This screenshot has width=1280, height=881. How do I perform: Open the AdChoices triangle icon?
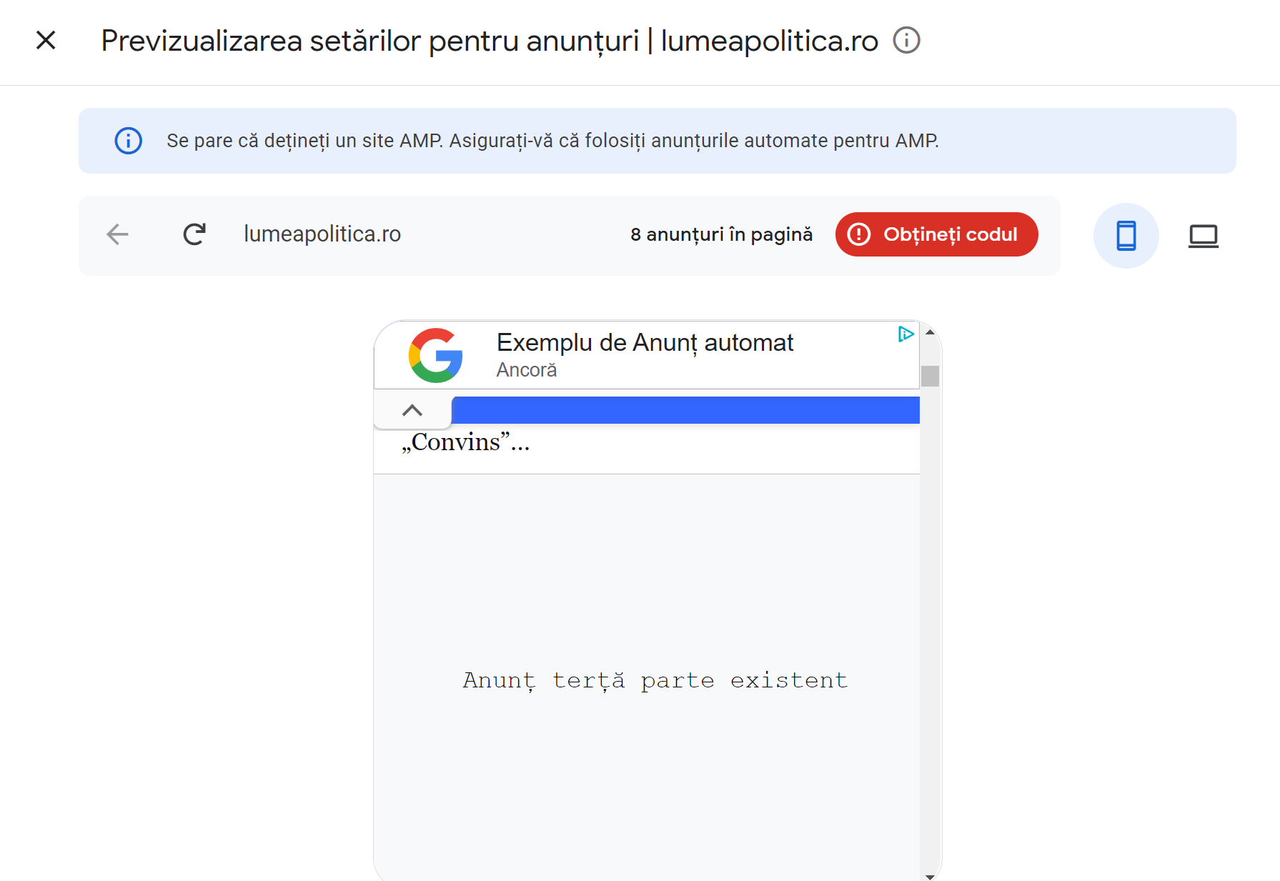click(x=906, y=334)
